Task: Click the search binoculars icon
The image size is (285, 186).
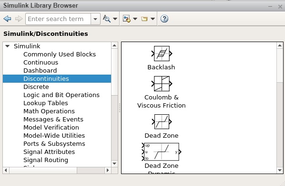Action: 107,19
